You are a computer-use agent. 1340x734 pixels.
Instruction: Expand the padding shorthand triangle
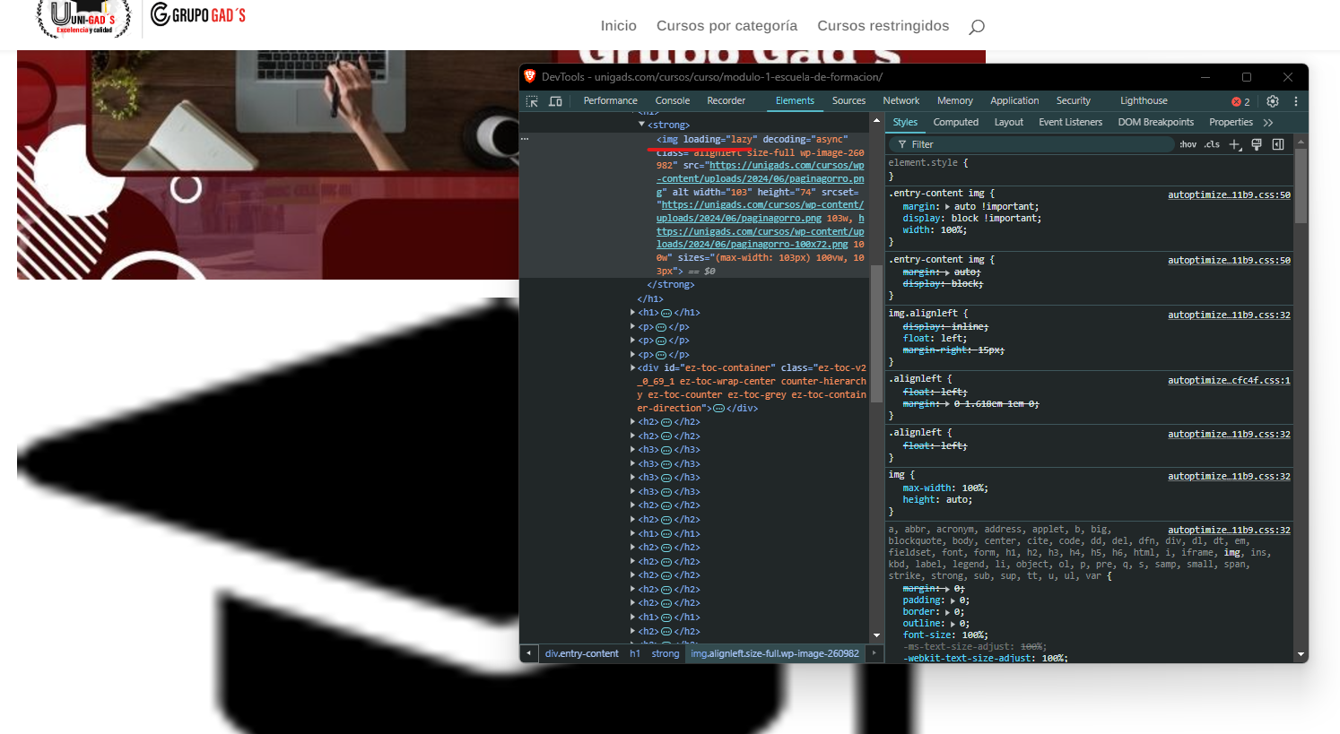coord(953,600)
